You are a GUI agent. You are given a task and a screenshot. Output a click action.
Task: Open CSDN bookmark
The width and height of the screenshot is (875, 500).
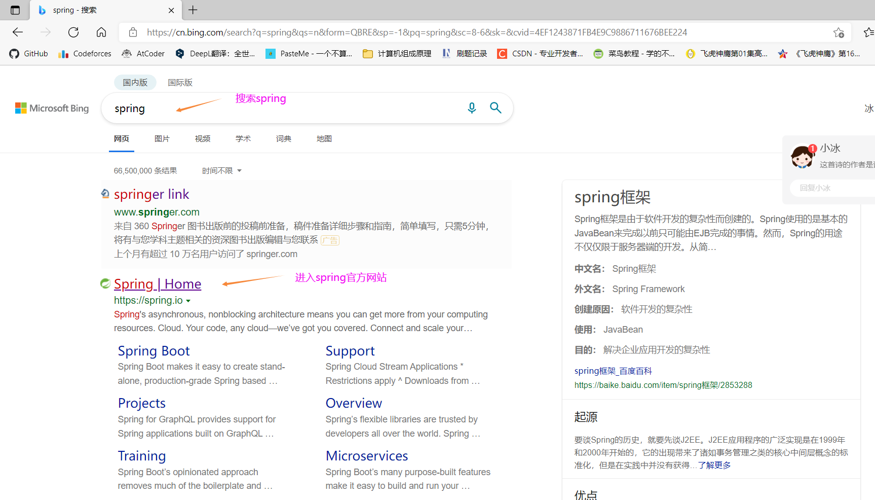(541, 54)
